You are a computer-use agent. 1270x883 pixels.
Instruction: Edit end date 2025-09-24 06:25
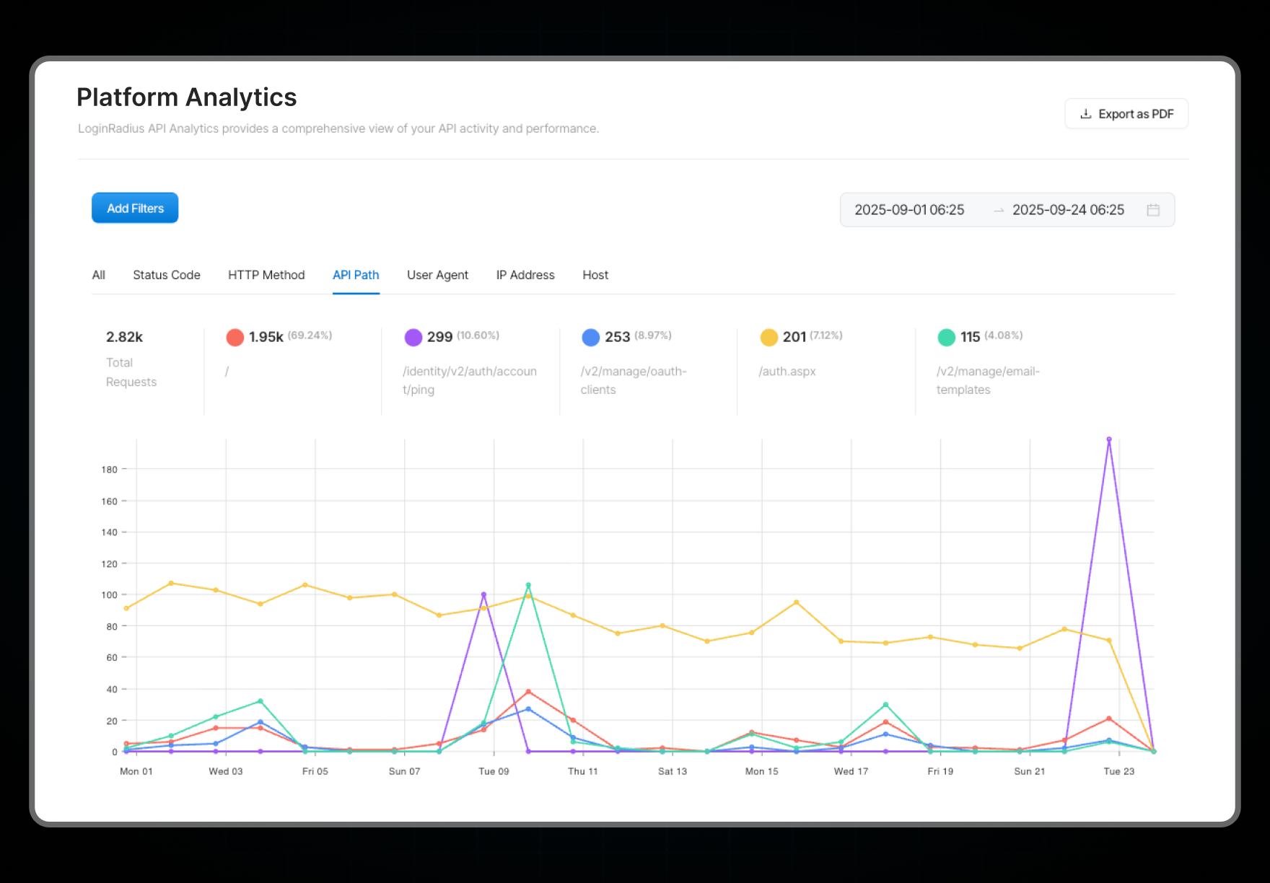click(x=1068, y=210)
